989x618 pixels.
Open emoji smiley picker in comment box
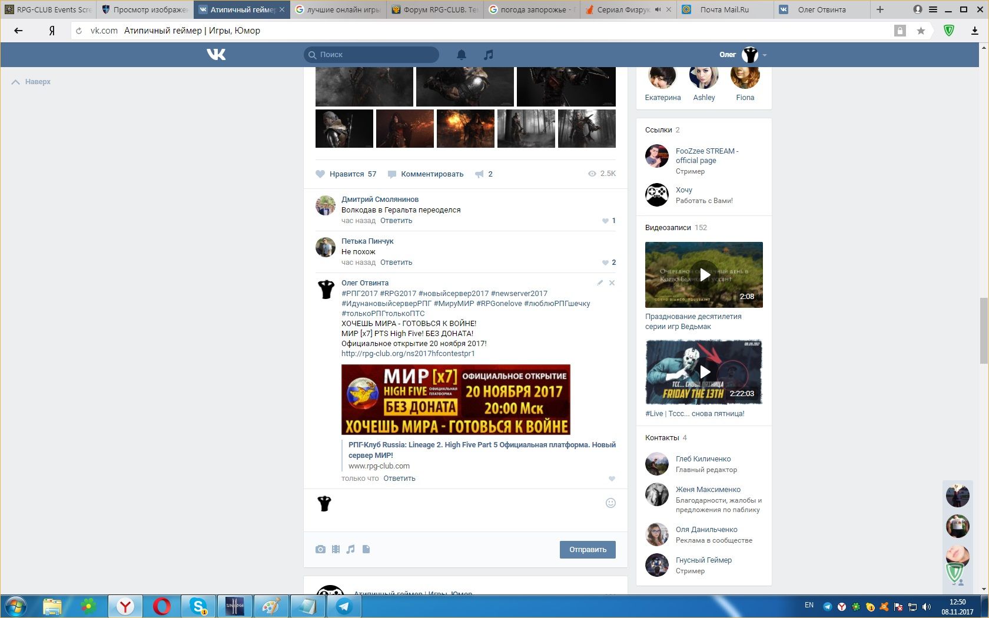click(610, 503)
